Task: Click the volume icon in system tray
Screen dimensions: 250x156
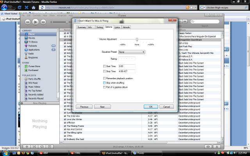Action: coord(235,153)
